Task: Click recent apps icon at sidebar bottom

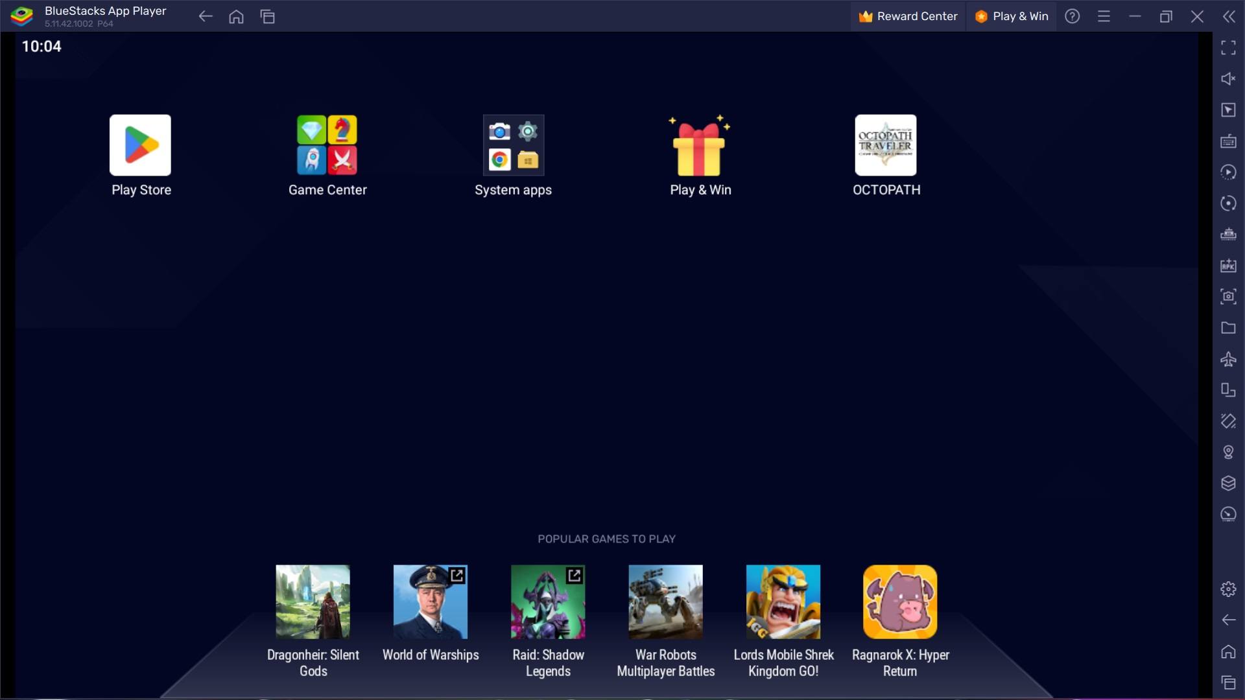Action: (x=1228, y=682)
